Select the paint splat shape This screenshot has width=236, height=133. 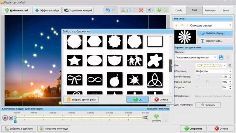[155, 61]
